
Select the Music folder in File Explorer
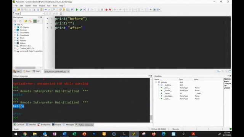[22, 38]
